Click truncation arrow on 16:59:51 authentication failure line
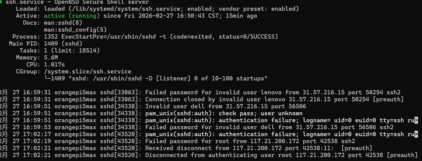 (x=416, y=120)
